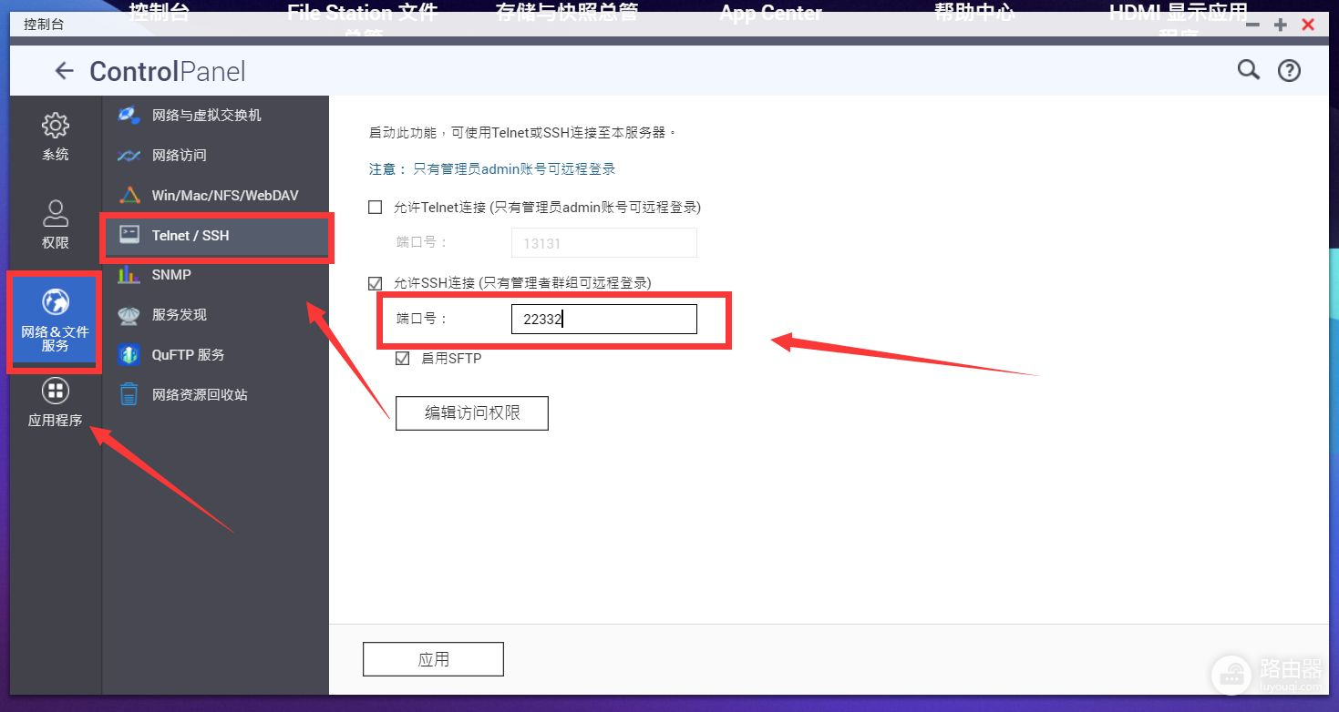The width and height of the screenshot is (1339, 712).
Task: Open the App Center desktop shortcut label
Action: tap(771, 13)
